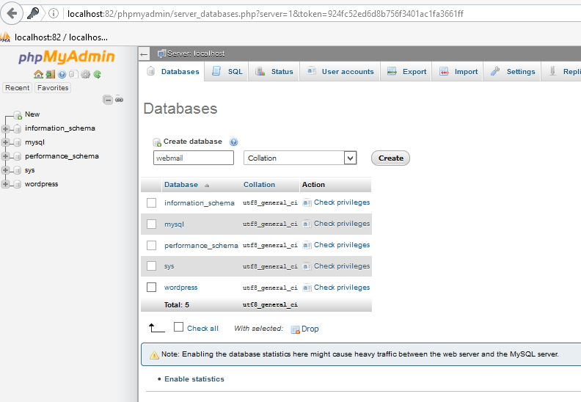Switch to the Status tab
581x402 pixels.
coord(274,71)
